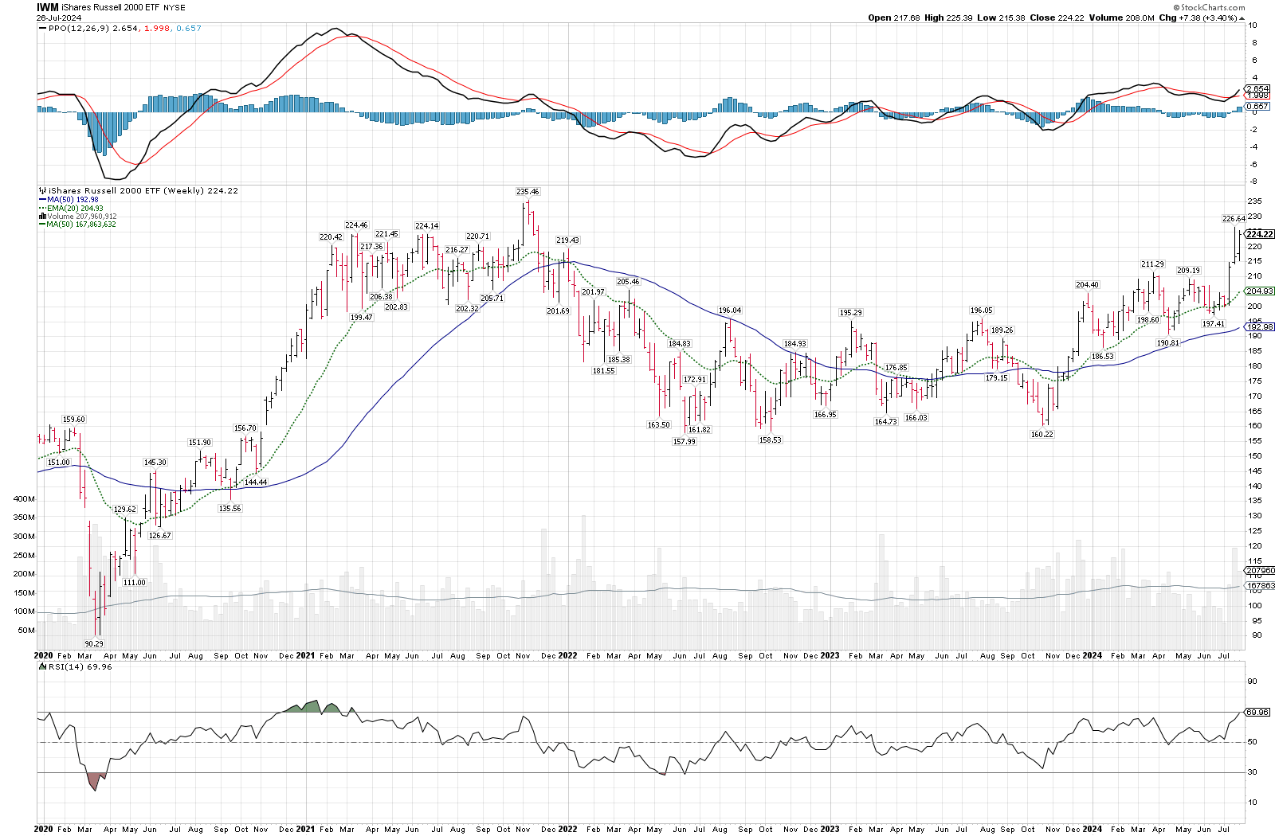Click the Low 215.38 value
1275x836 pixels.
pos(1001,18)
